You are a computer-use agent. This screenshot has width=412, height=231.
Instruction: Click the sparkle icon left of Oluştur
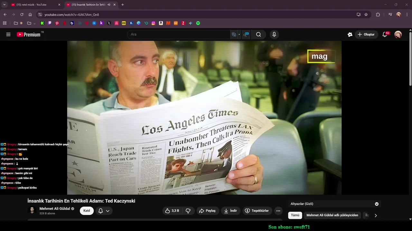click(350, 34)
